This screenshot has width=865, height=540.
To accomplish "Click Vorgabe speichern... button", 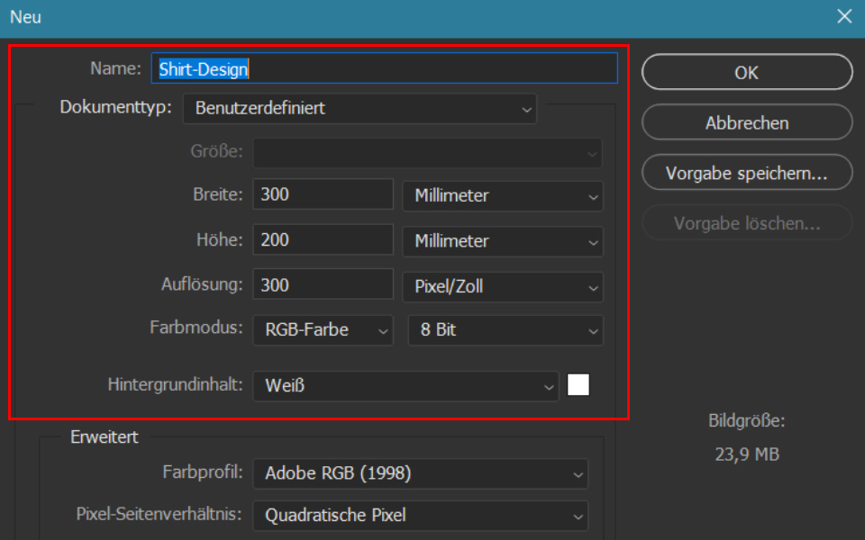I will [x=747, y=173].
